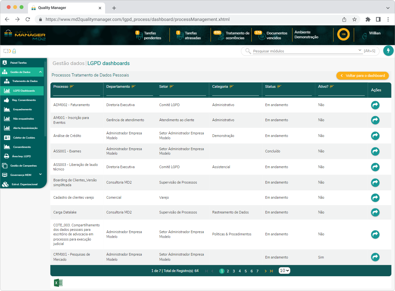
Task: Open Coletor de Cookies sidebar item
Action: pos(24,138)
